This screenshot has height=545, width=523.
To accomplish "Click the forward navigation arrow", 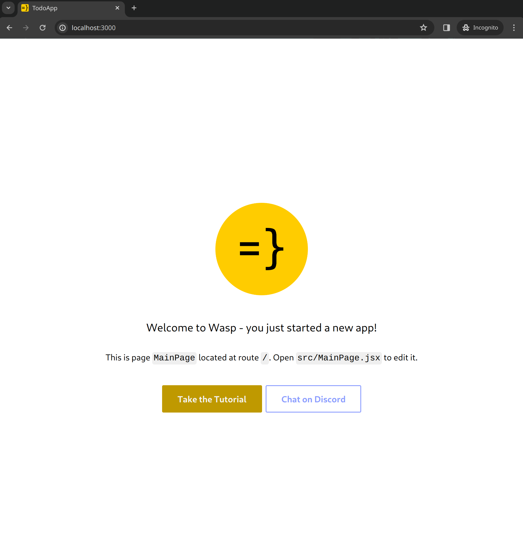I will pos(26,28).
